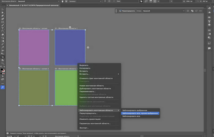Screen dimensions: 214x137
Task: Click the purple artboard 02
Action: pos(34,47)
